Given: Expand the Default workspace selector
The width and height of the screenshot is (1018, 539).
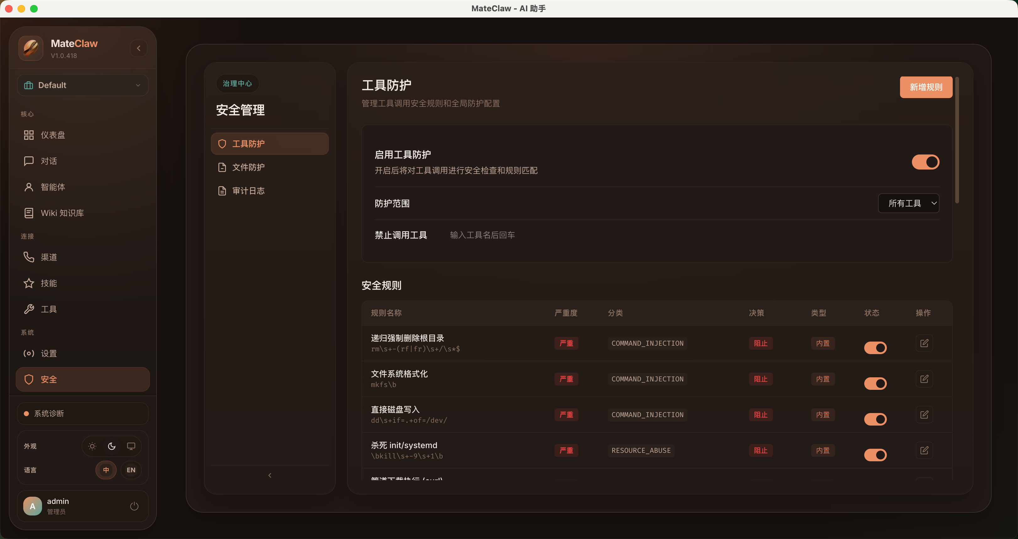Looking at the screenshot, I should [x=83, y=85].
